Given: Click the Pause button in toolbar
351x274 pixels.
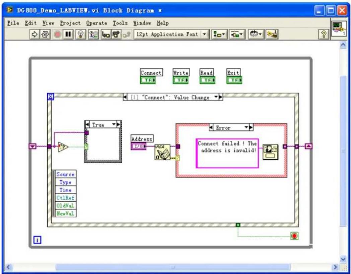Looking at the screenshot, I should (68, 34).
